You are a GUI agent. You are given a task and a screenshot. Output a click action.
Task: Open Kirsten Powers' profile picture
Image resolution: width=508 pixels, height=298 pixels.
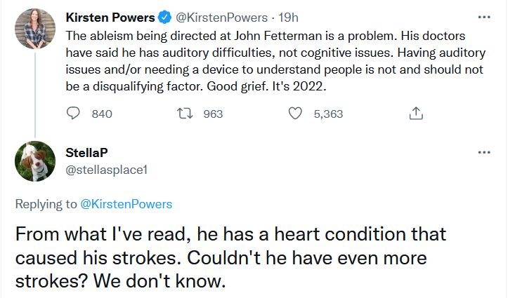[34, 29]
